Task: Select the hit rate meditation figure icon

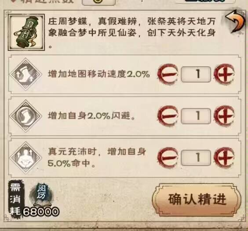Action: click(x=26, y=158)
